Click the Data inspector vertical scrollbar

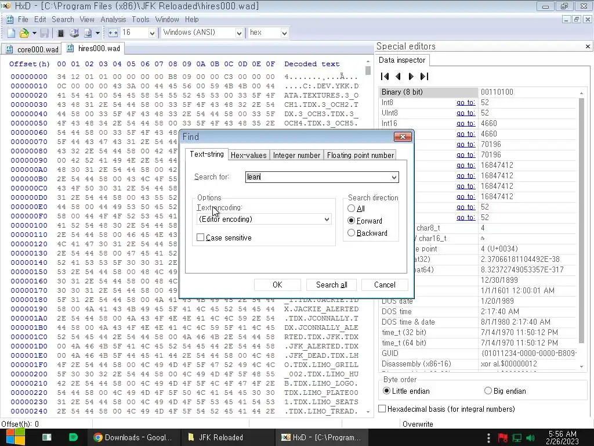(581, 220)
